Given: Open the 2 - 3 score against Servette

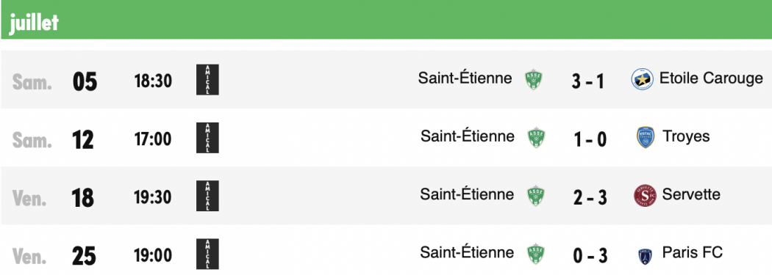Looking at the screenshot, I should click(x=590, y=197).
